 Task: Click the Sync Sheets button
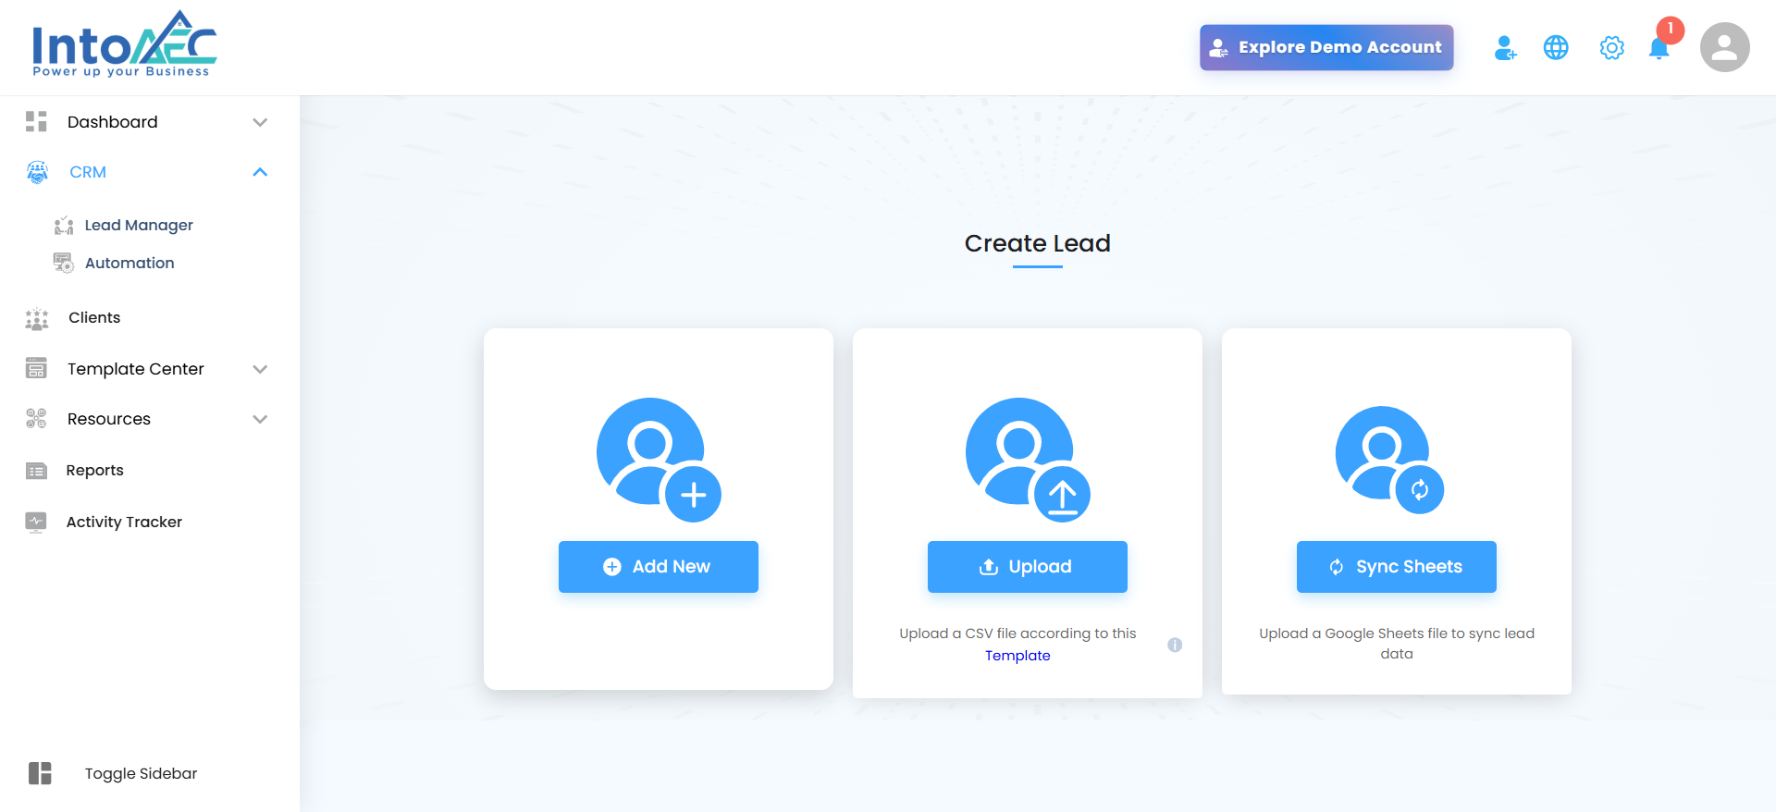click(1397, 567)
